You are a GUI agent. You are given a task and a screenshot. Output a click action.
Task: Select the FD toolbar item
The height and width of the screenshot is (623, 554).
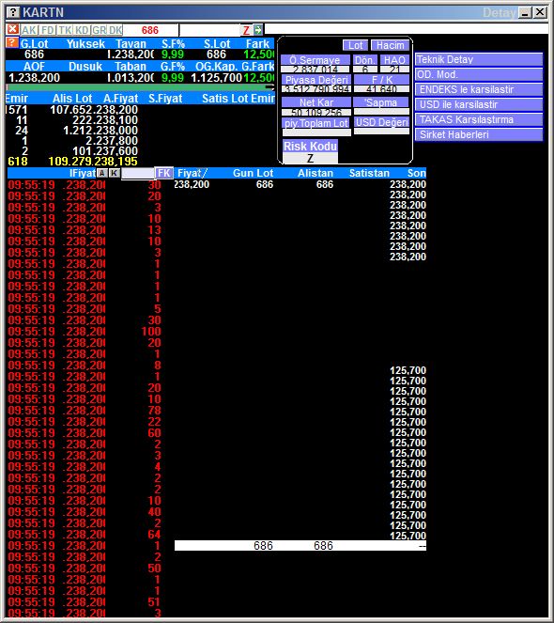(47, 30)
